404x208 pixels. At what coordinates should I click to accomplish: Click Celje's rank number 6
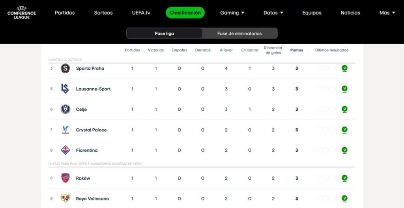[52, 109]
